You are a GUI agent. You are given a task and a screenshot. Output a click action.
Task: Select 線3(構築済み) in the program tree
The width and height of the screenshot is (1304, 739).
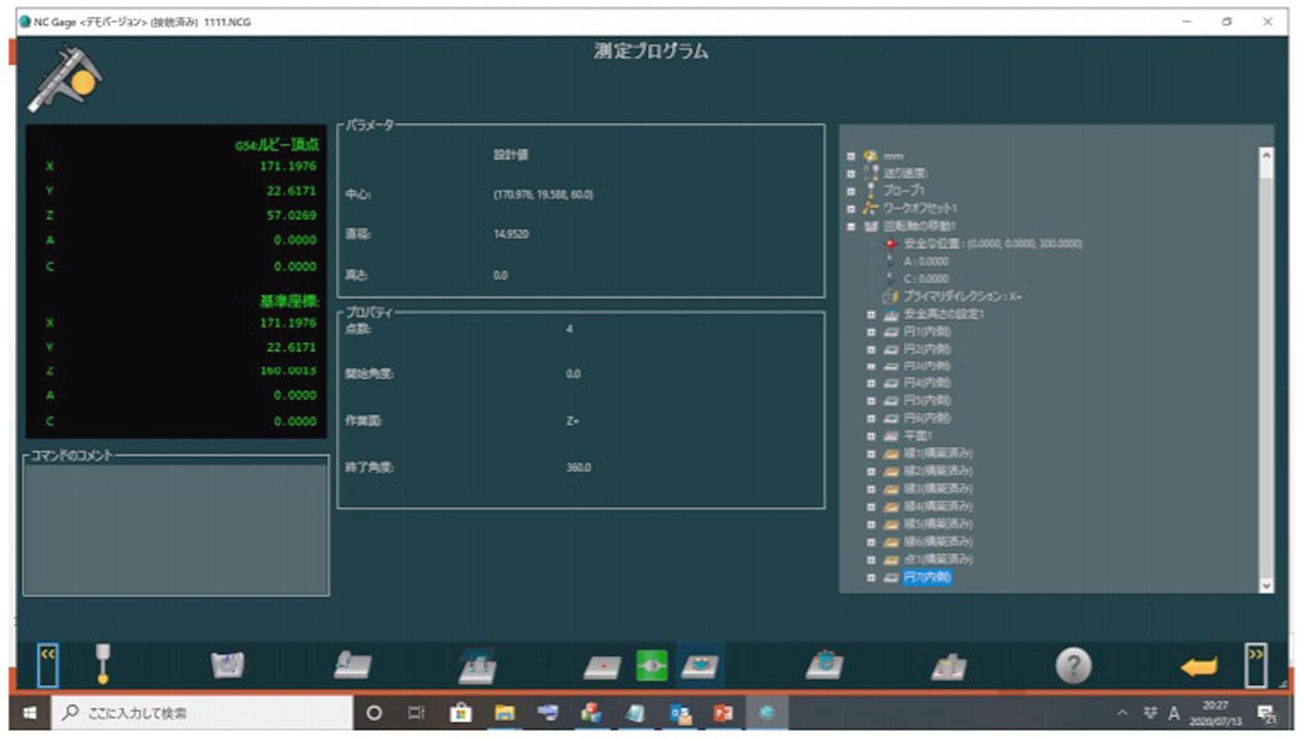(x=937, y=489)
